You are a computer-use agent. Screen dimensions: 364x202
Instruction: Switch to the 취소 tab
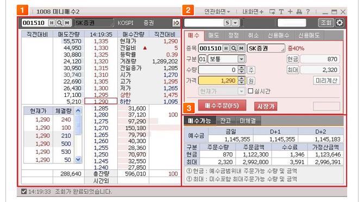tap(253, 35)
